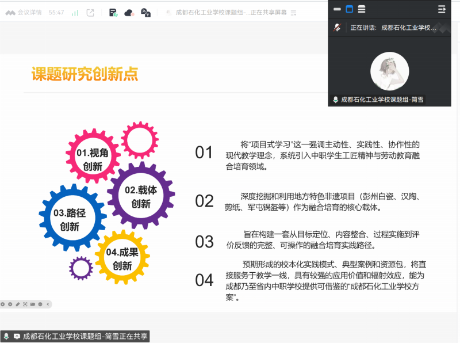Image resolution: width=460 pixels, height=343 pixels.
Task: Expand the screen sharing options menu
Action: click(294, 13)
